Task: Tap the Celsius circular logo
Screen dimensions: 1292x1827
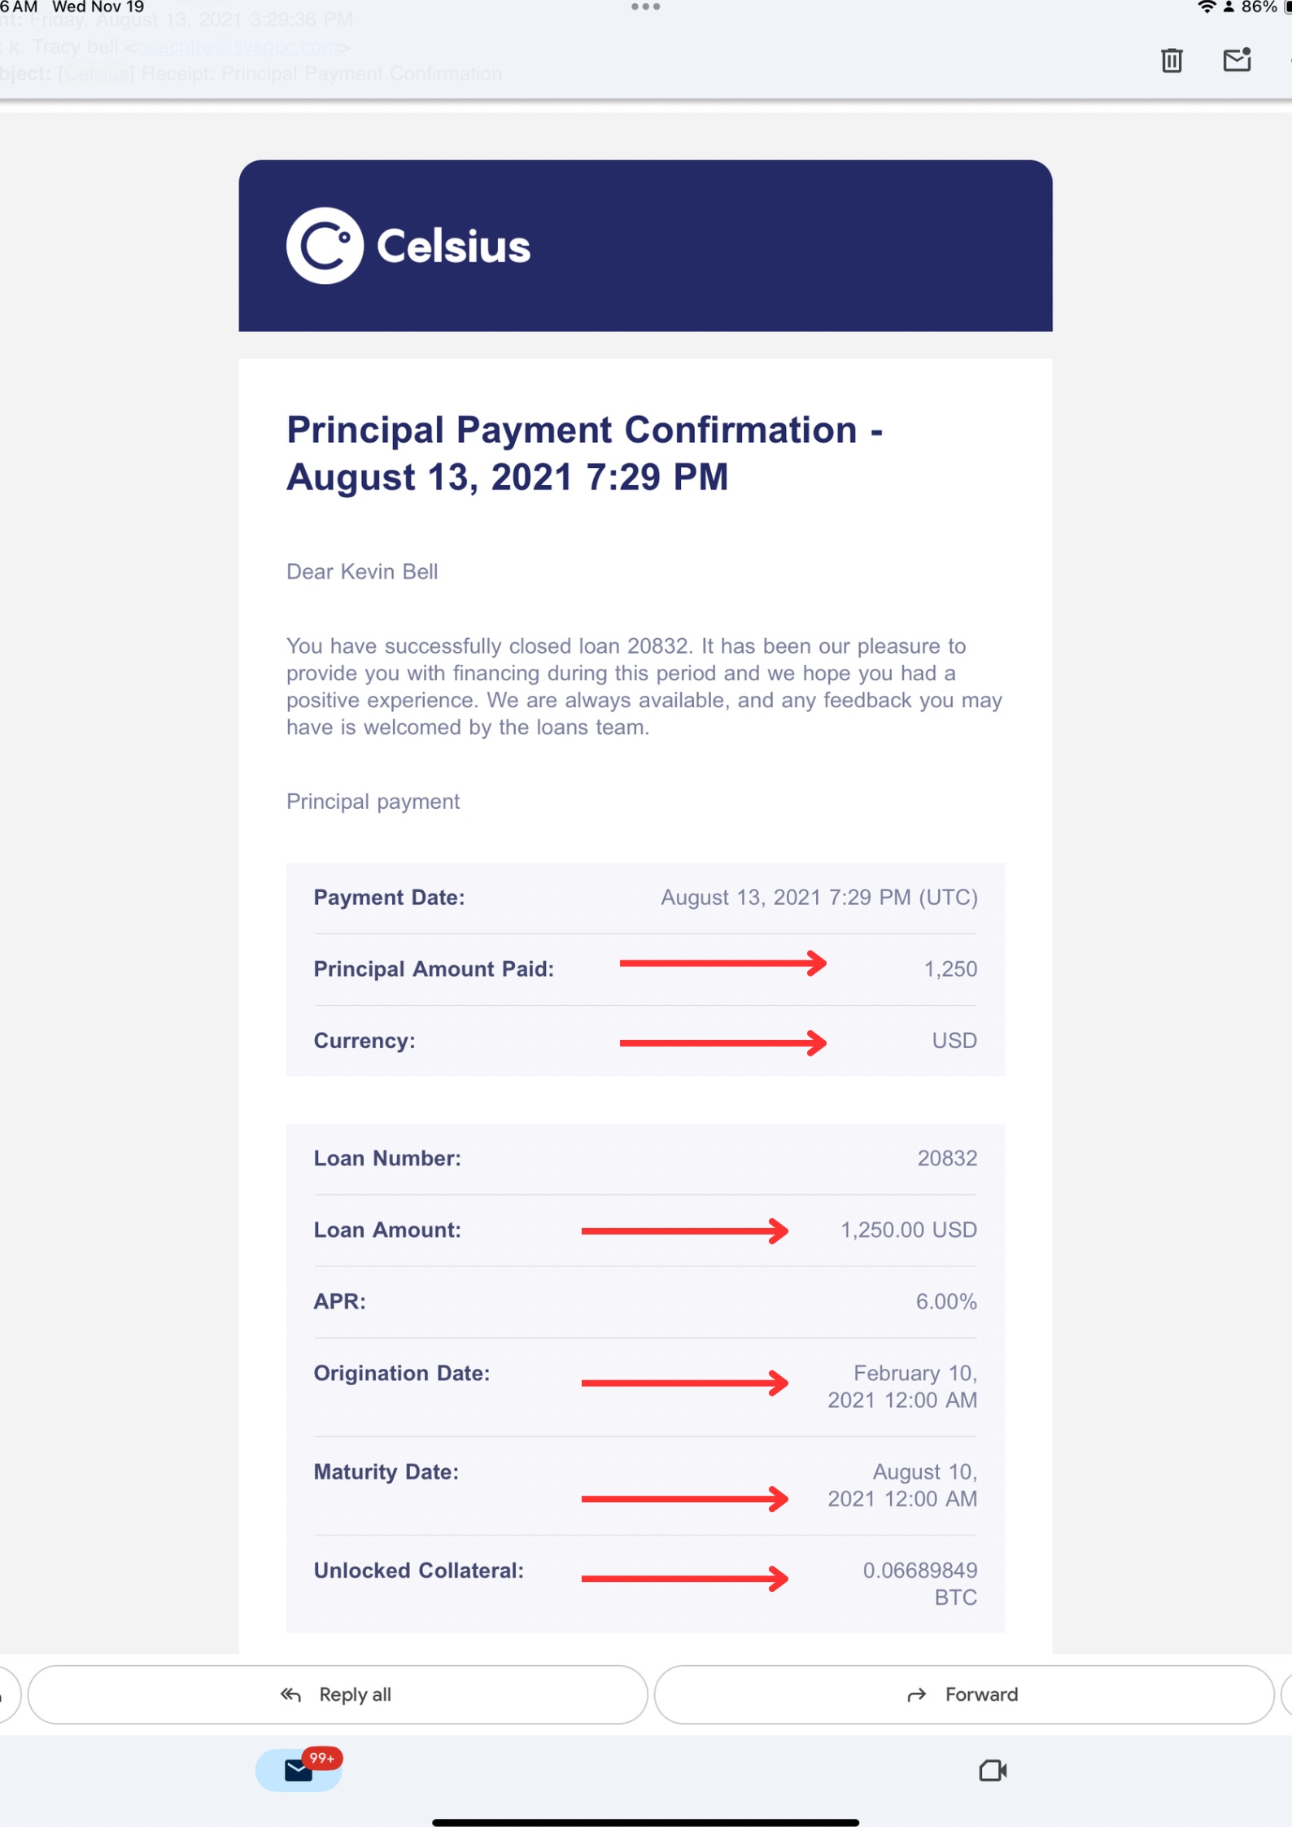Action: pos(325,246)
